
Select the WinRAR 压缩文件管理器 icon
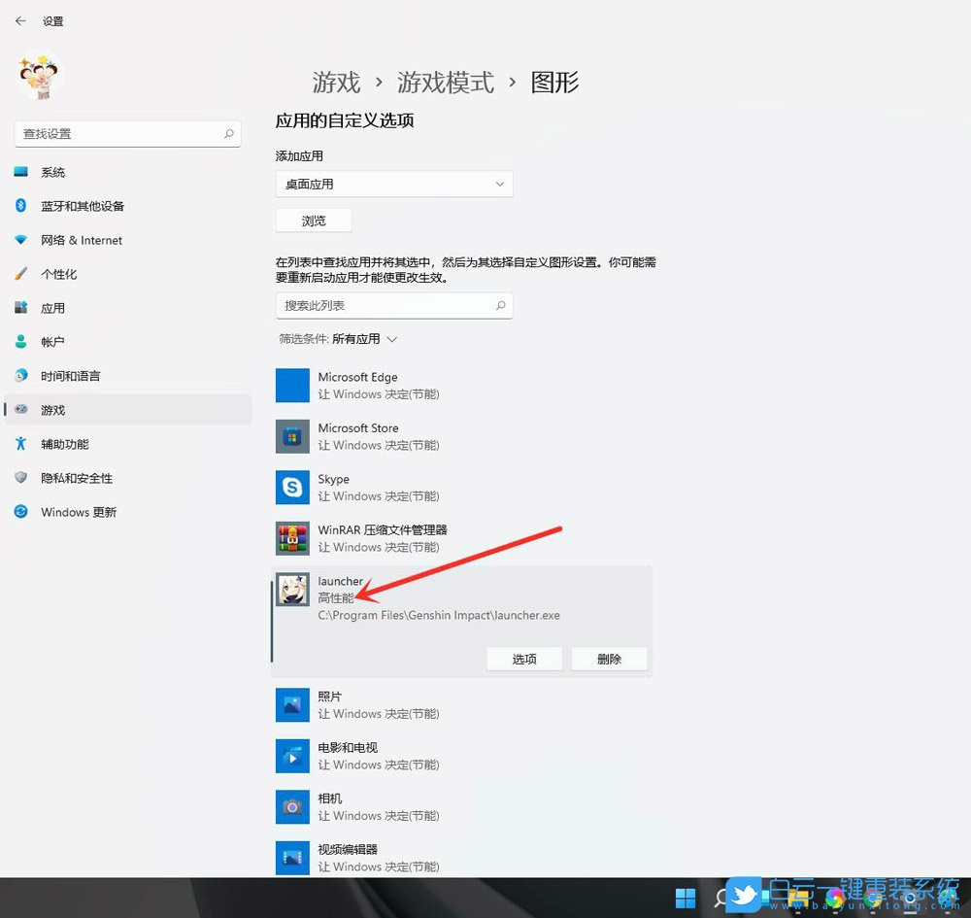coord(292,537)
